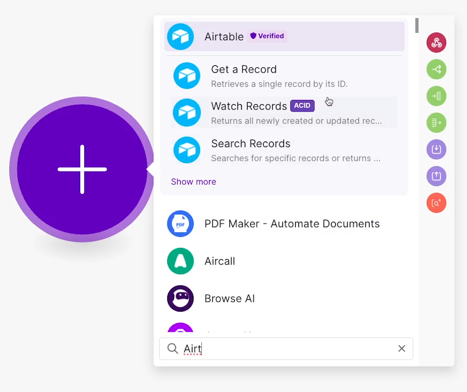Viewport: 467px width, 392px height.
Task: Click the Search Records Airtable icon
Action: coord(187,150)
